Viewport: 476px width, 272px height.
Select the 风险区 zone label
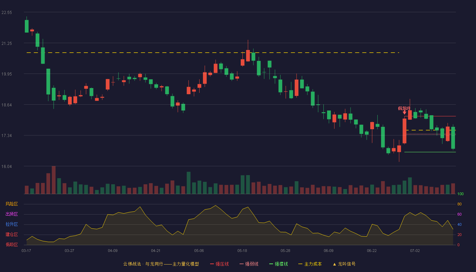click(12, 204)
